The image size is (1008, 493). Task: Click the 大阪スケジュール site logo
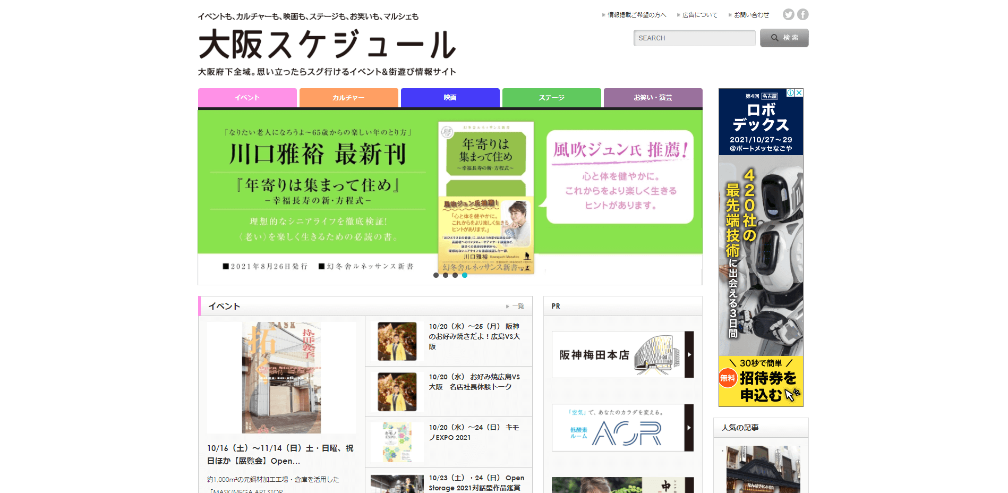pyautogui.click(x=327, y=45)
